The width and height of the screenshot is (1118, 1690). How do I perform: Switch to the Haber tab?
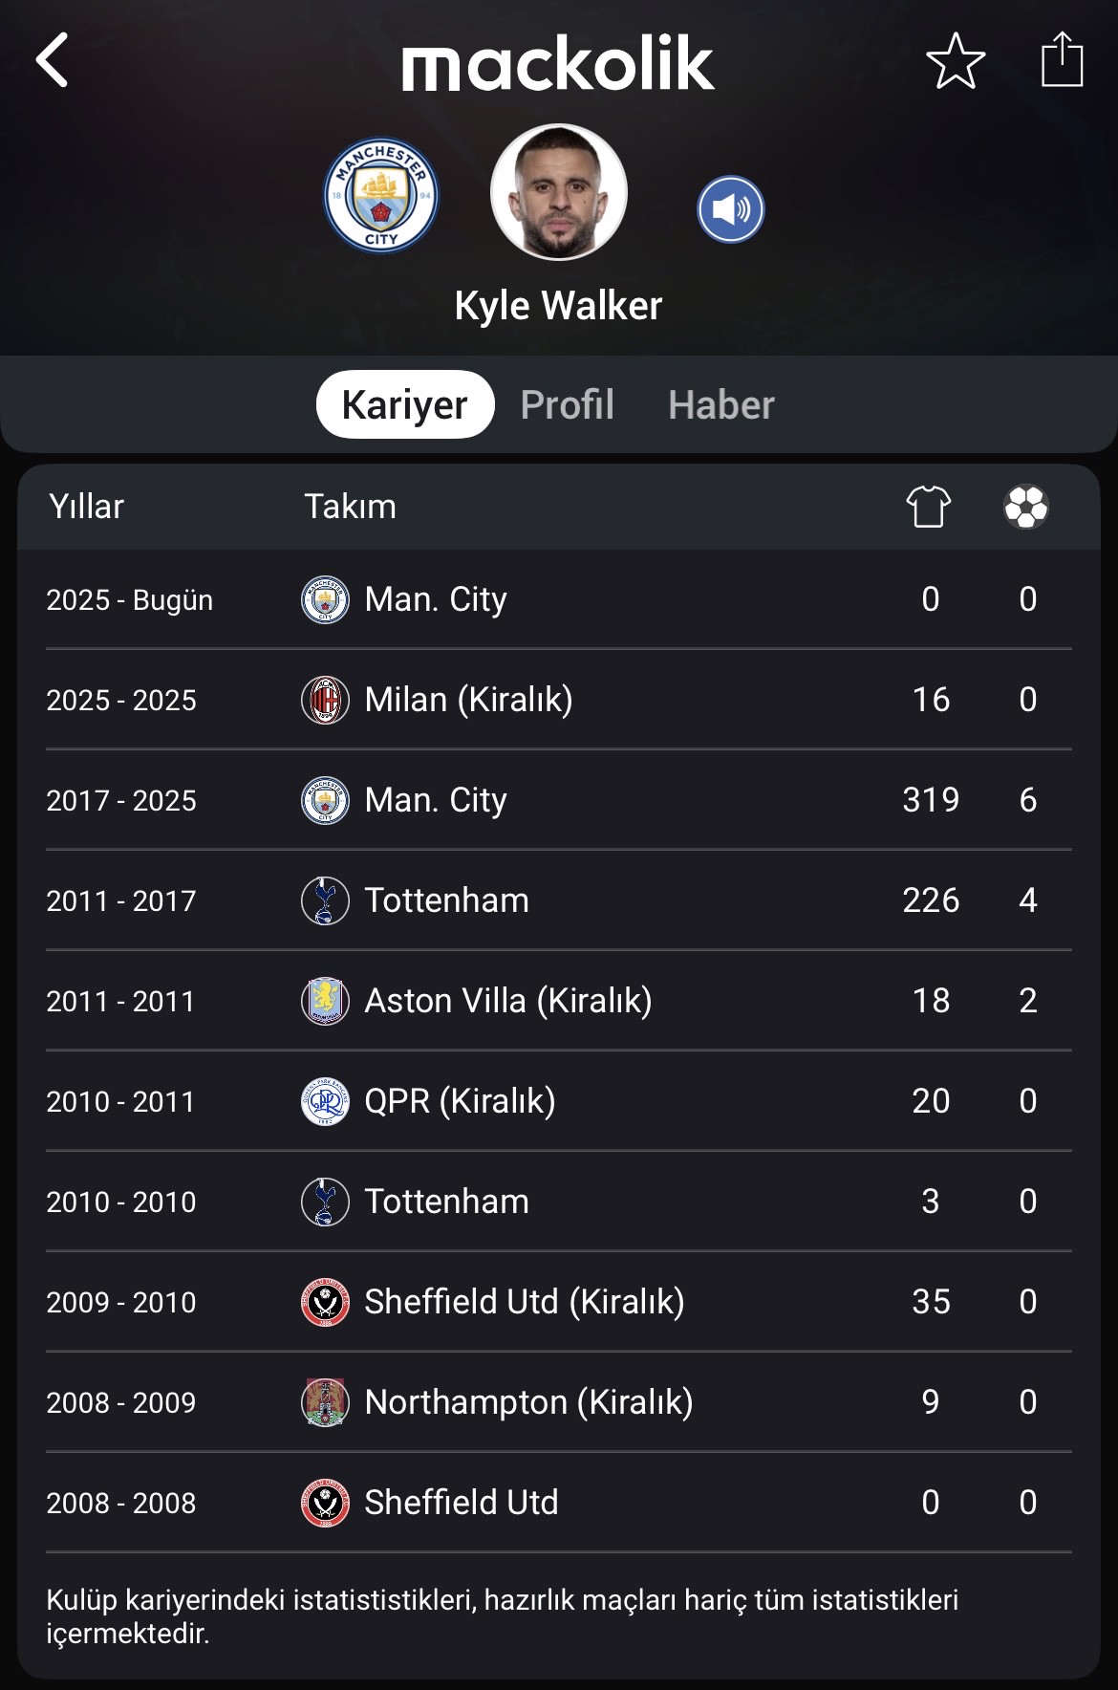pos(720,404)
